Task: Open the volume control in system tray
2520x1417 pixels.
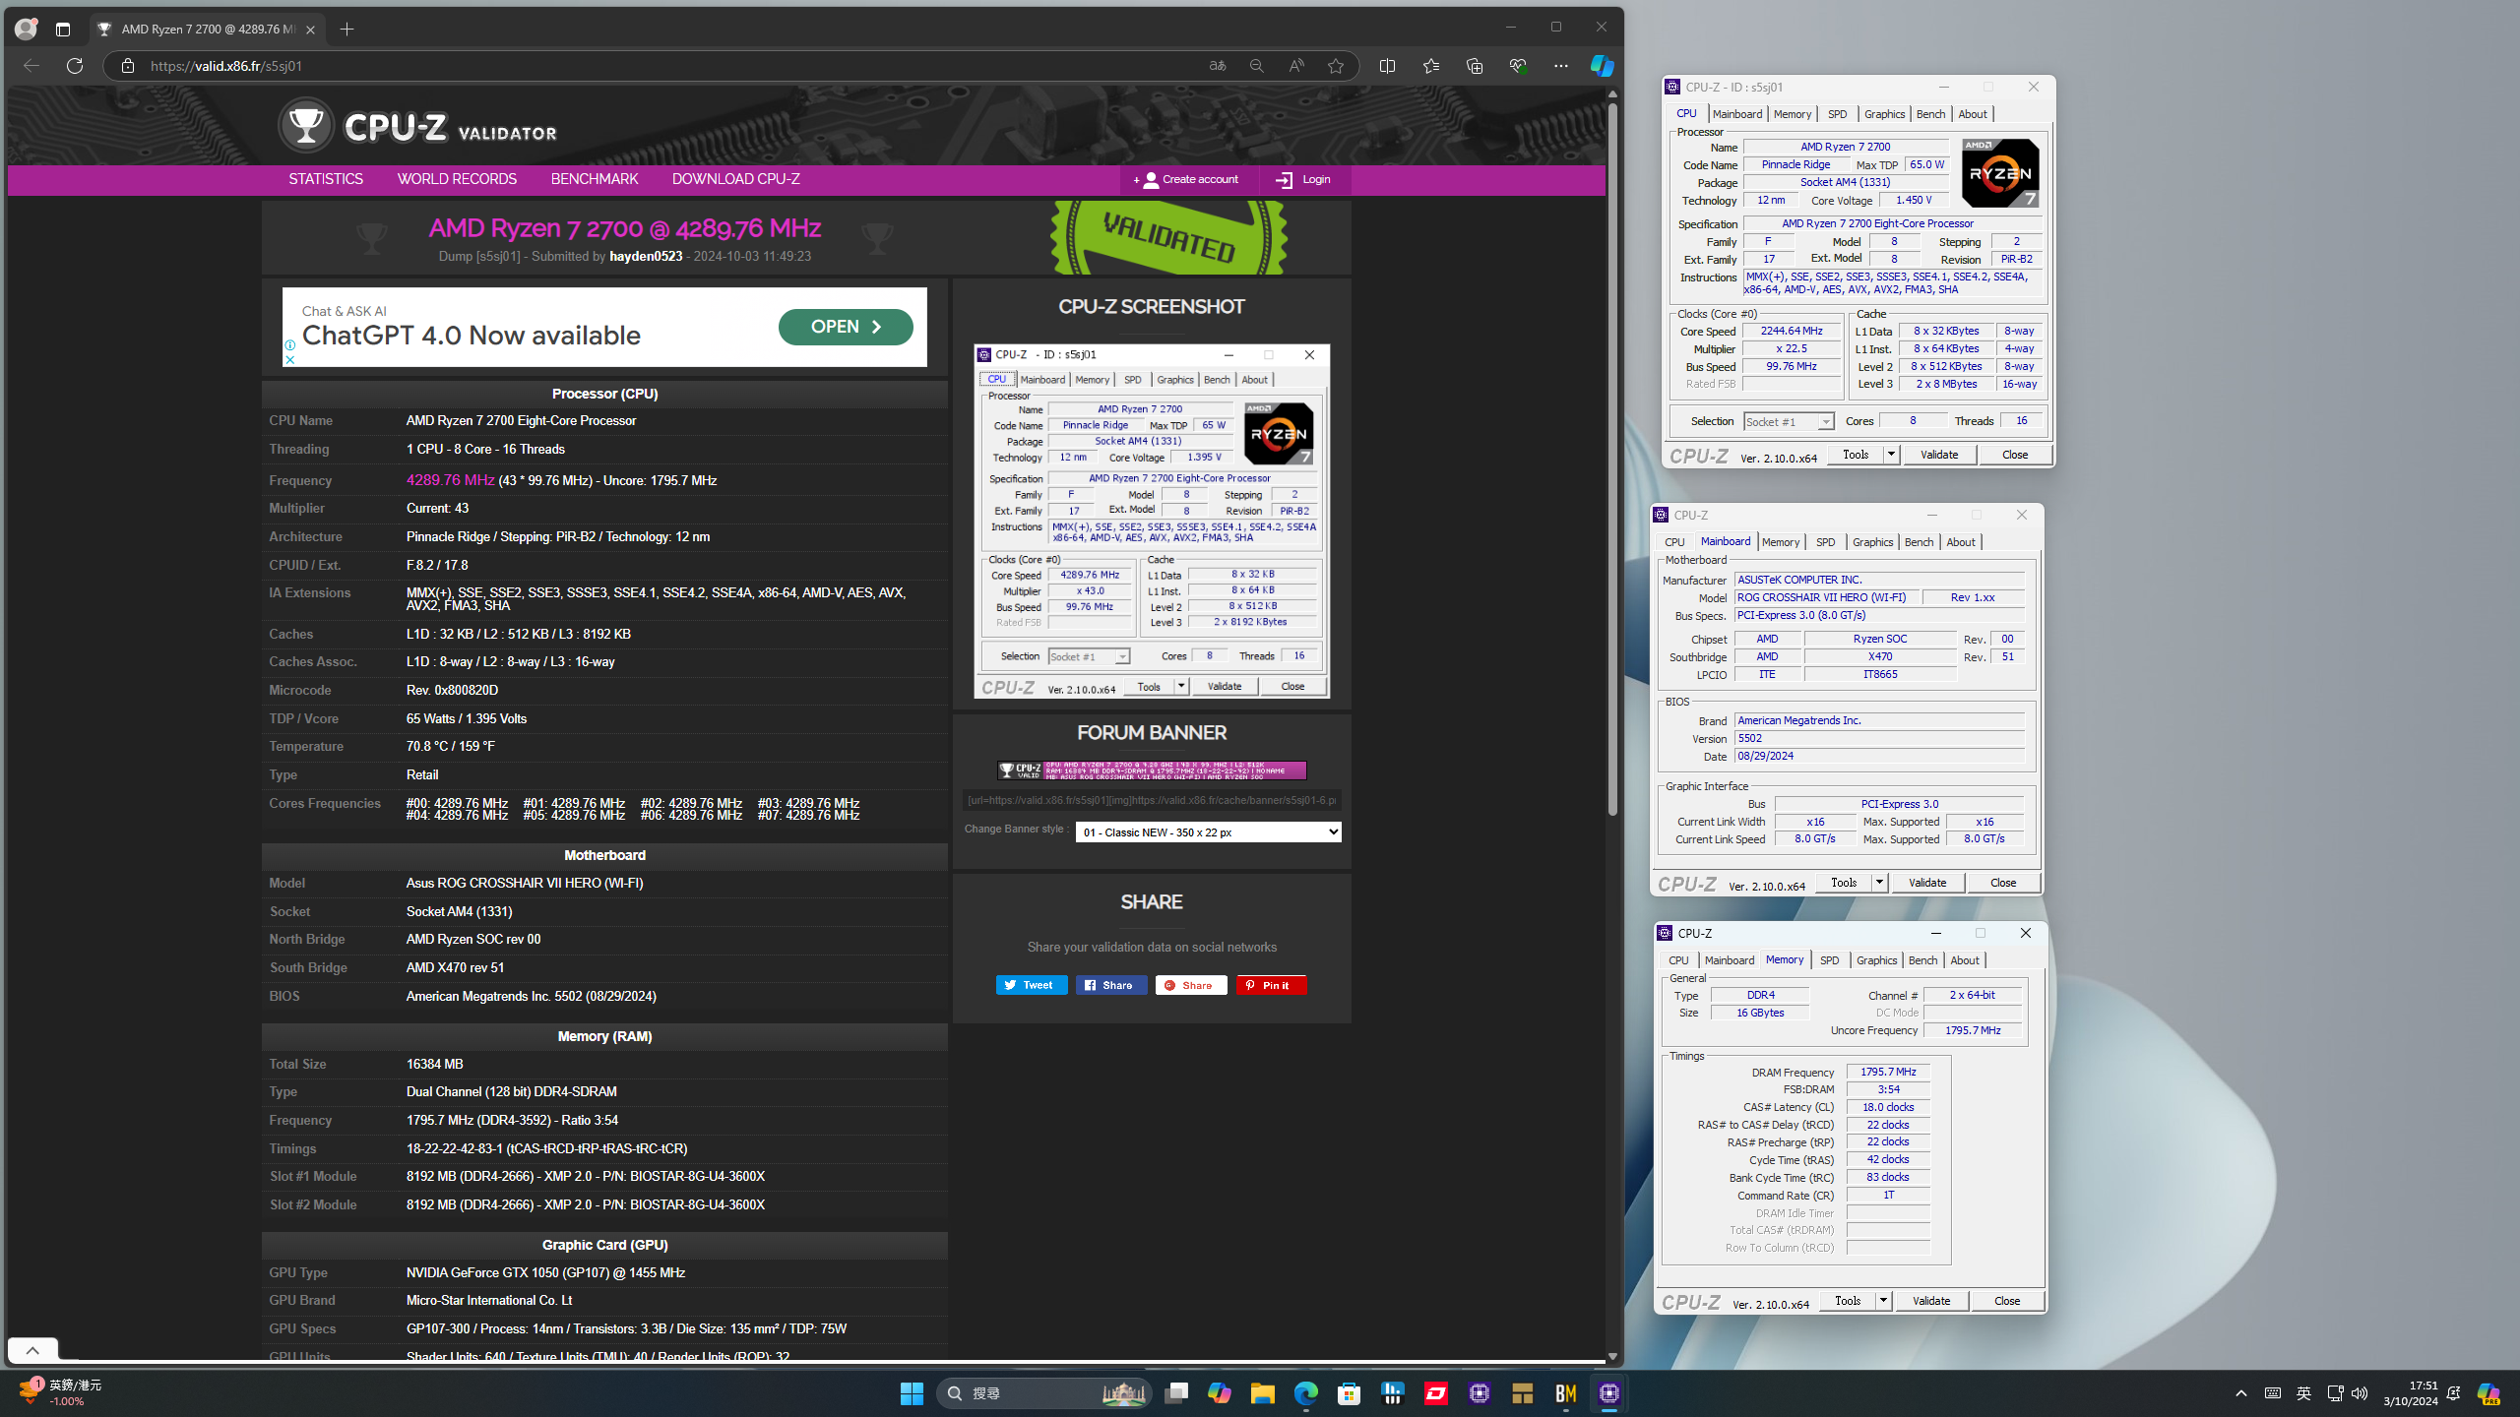Action: tap(2360, 1393)
